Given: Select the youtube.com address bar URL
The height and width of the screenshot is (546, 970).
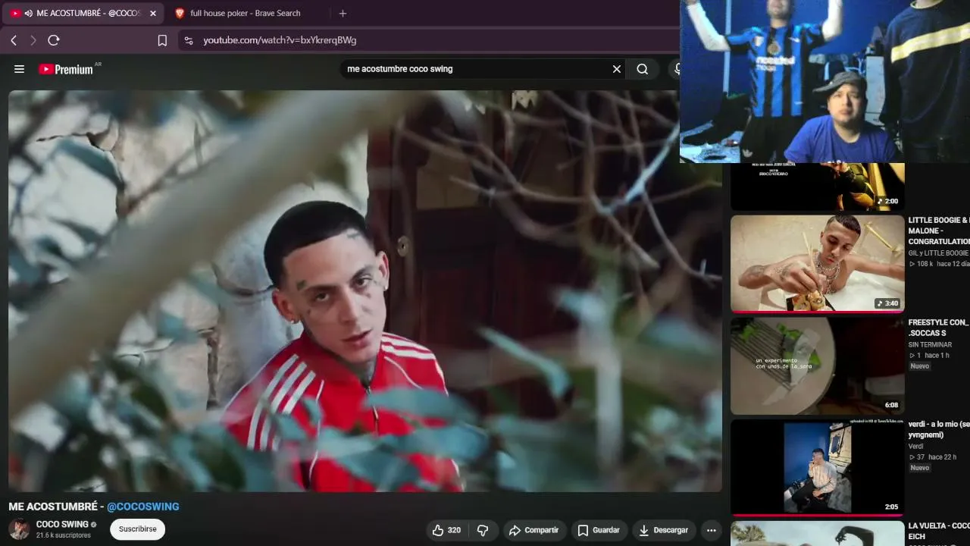Looking at the screenshot, I should click(280, 40).
